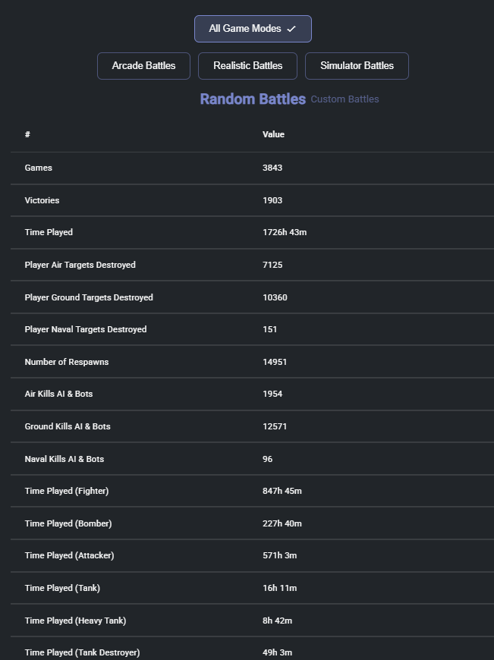
Task: Click the Ground Kills AI & Bots label
Action: (68, 426)
